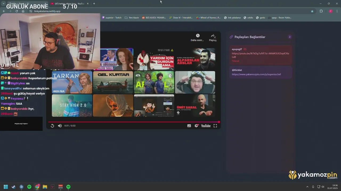Open Chrome from the taskbar

pos(37,187)
